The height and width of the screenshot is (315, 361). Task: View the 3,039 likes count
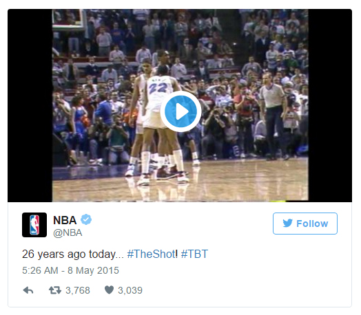coord(130,290)
